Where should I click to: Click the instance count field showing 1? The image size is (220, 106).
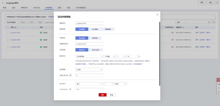pyautogui.click(x=108, y=84)
